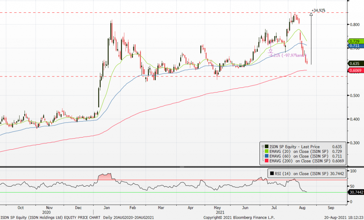Select the +34.92% annotation label
Screen dimensions: 364x220
coord(318,10)
